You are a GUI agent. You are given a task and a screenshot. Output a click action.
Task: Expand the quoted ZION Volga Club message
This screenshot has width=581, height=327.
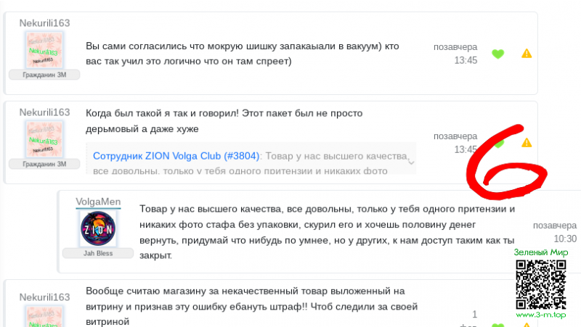point(411,162)
